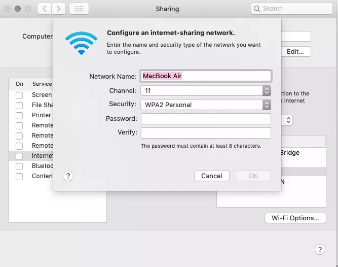
Task: Click the On column header
Action: click(x=19, y=84)
